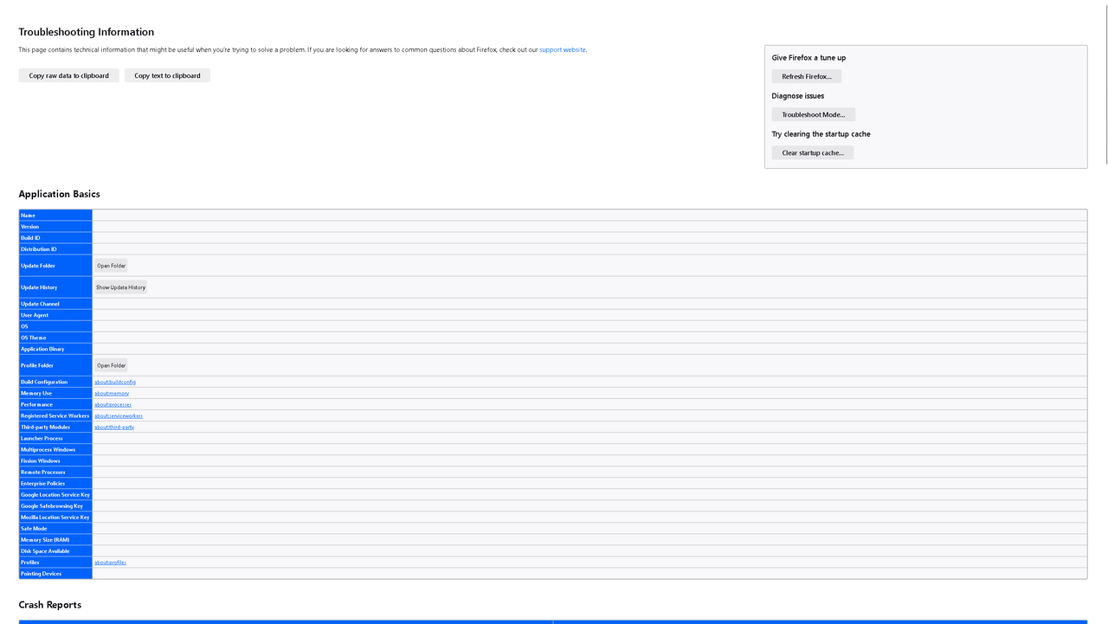Show Update History
The image size is (1108, 624).
(120, 287)
